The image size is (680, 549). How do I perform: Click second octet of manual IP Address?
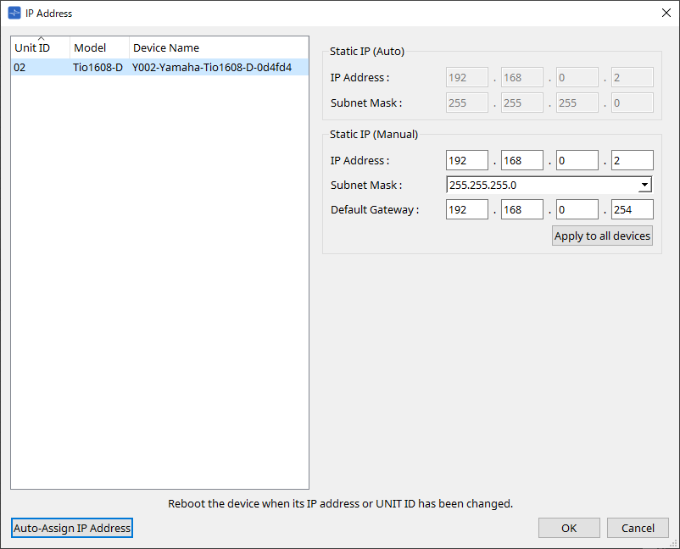click(522, 160)
